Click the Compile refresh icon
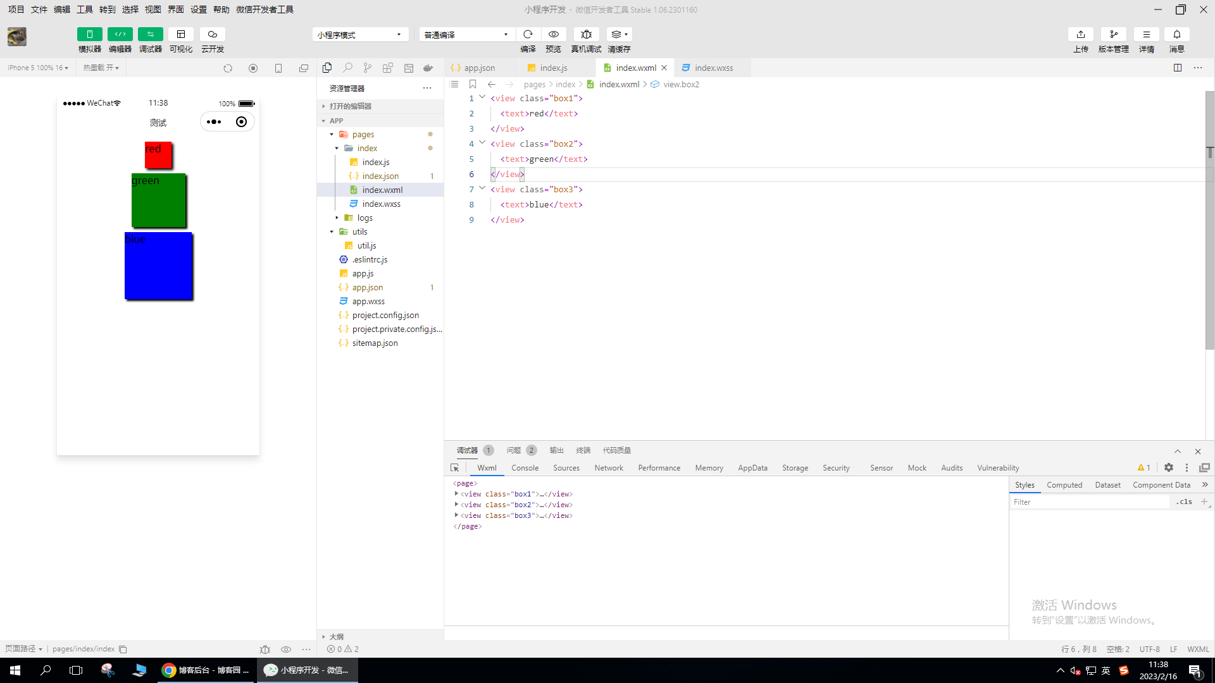This screenshot has height=683, width=1215. coord(528,34)
